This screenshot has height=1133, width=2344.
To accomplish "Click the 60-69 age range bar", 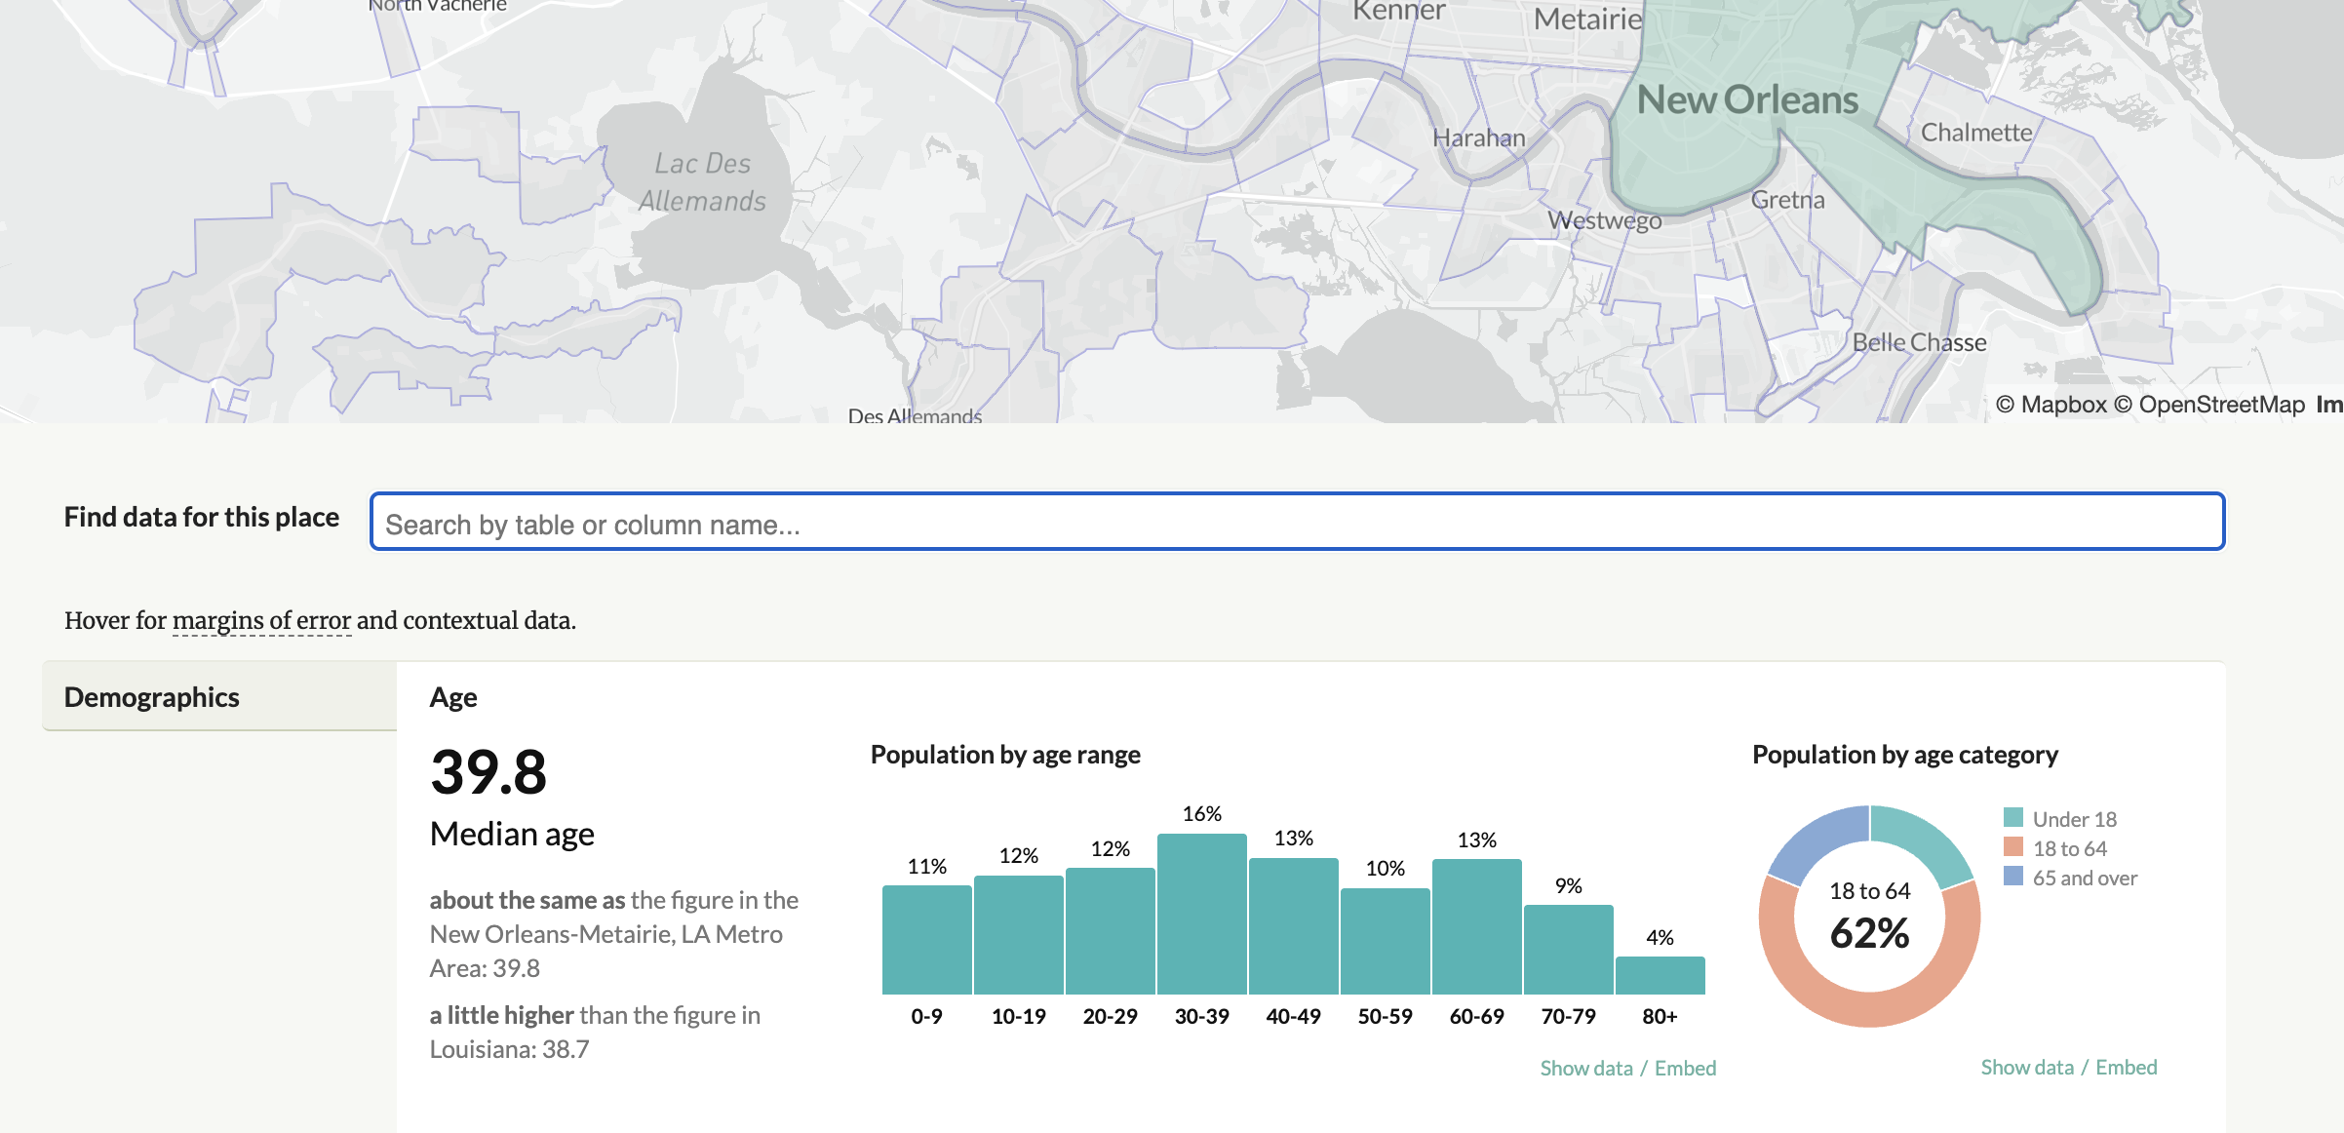I will pyautogui.click(x=1476, y=926).
